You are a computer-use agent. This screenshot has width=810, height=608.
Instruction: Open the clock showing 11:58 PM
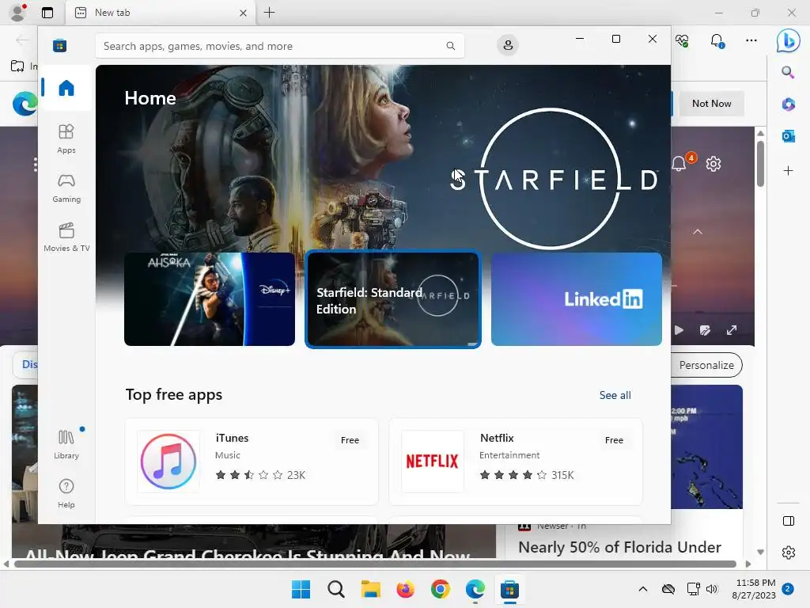[754, 589]
